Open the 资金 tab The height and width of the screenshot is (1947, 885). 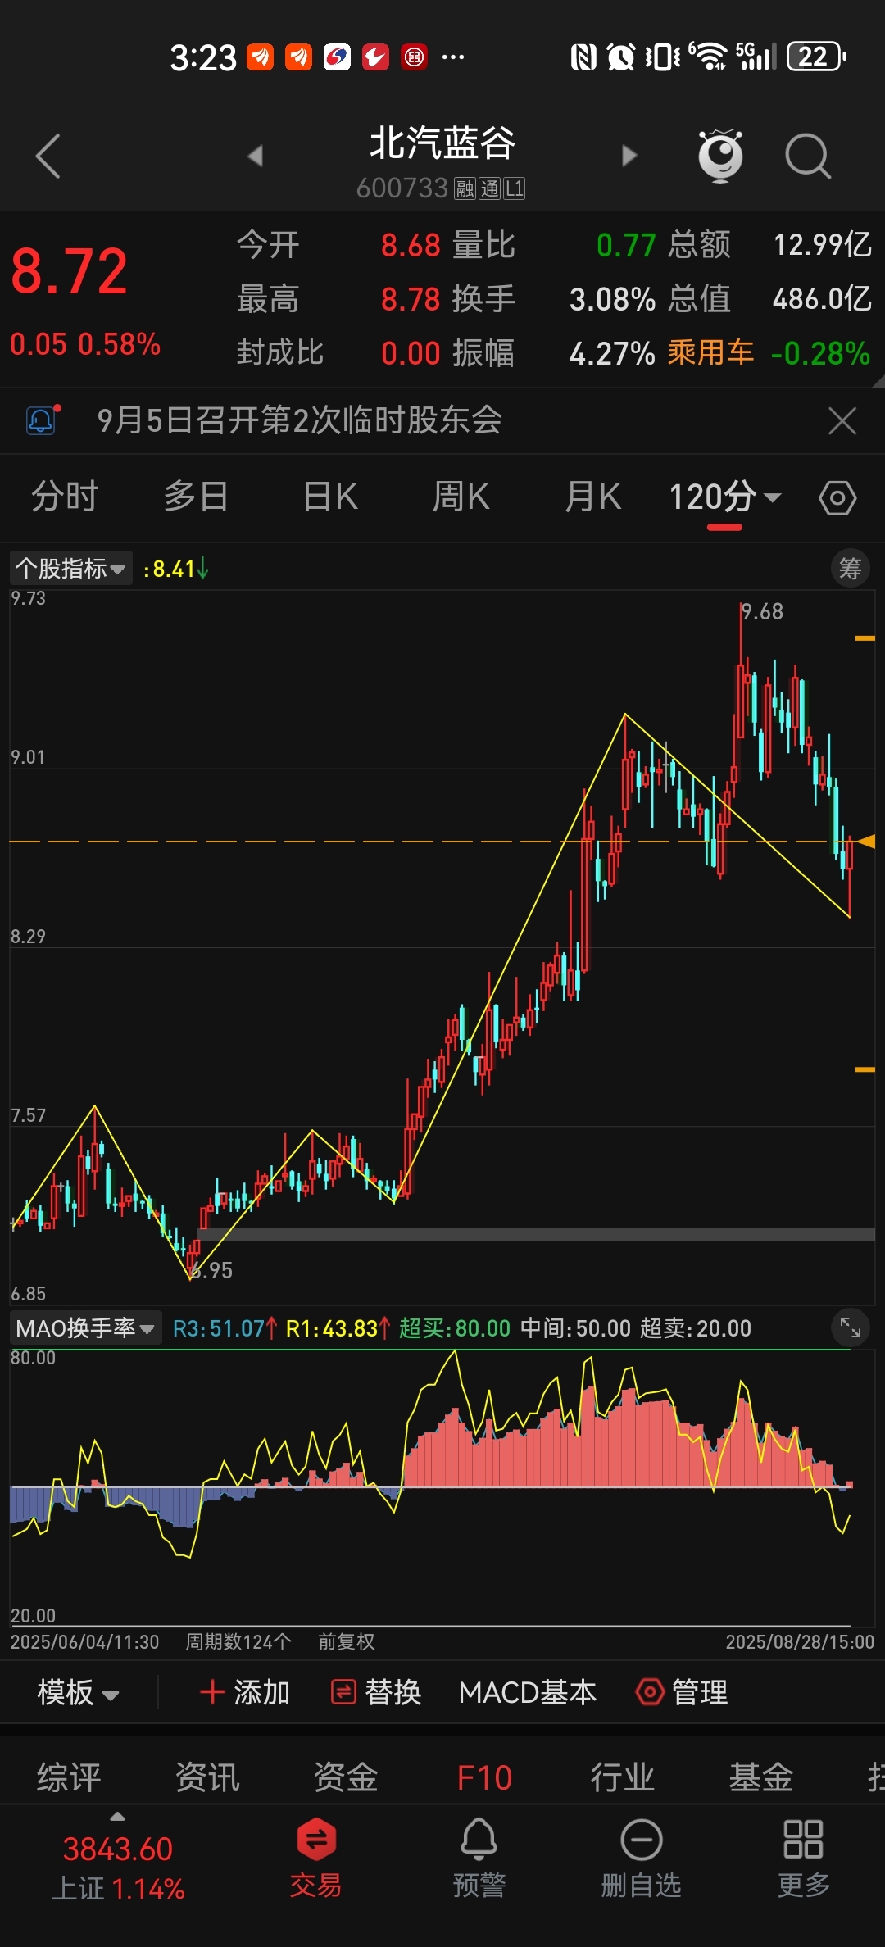(x=346, y=1777)
